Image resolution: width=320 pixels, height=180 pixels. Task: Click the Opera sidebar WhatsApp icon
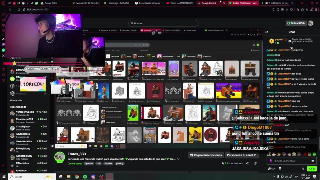pos(3,50)
